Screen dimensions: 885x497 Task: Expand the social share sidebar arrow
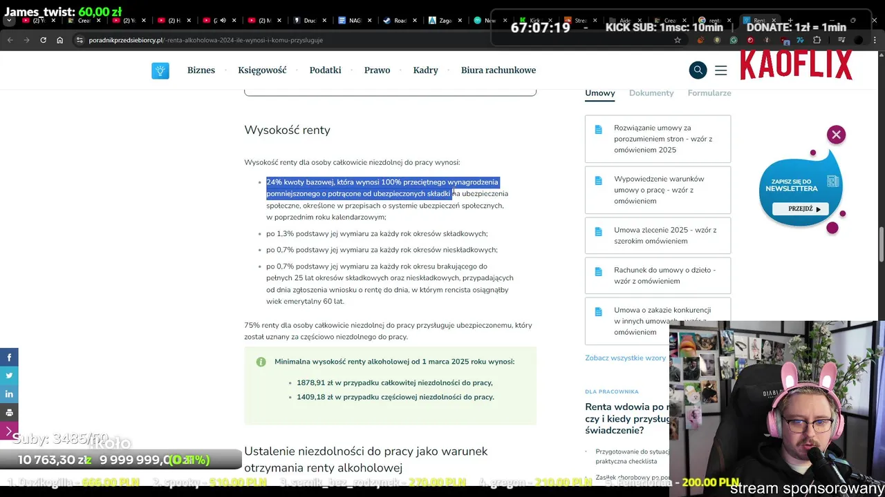9,431
